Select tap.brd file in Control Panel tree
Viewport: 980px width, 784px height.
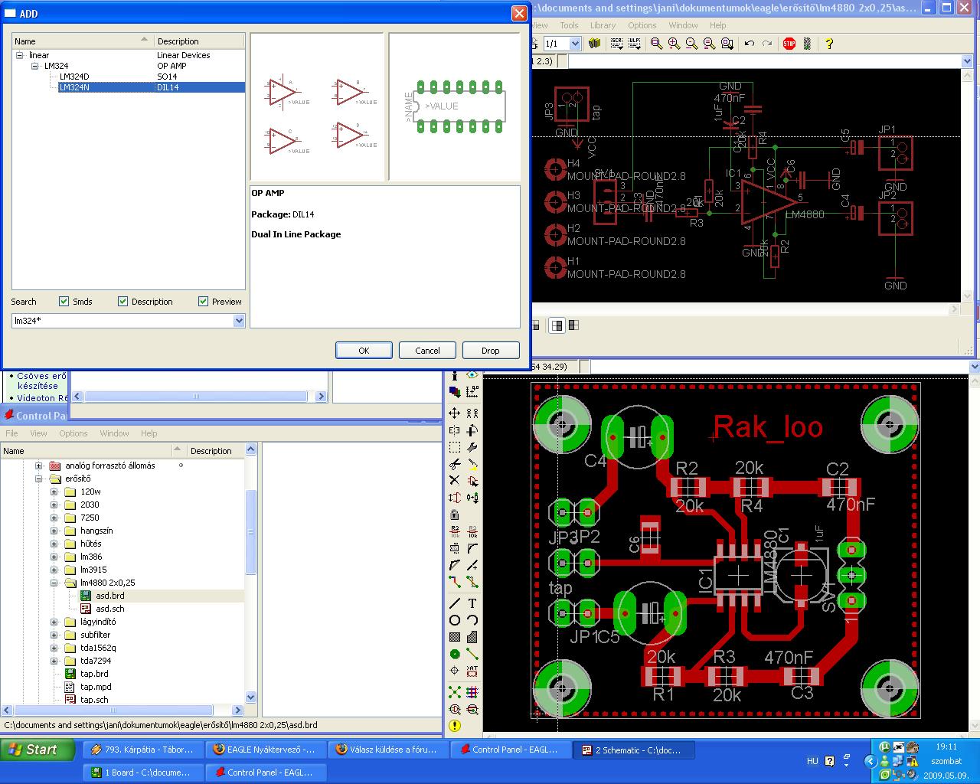pyautogui.click(x=94, y=674)
